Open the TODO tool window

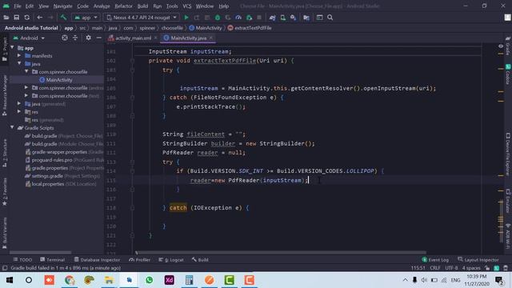click(x=22, y=259)
